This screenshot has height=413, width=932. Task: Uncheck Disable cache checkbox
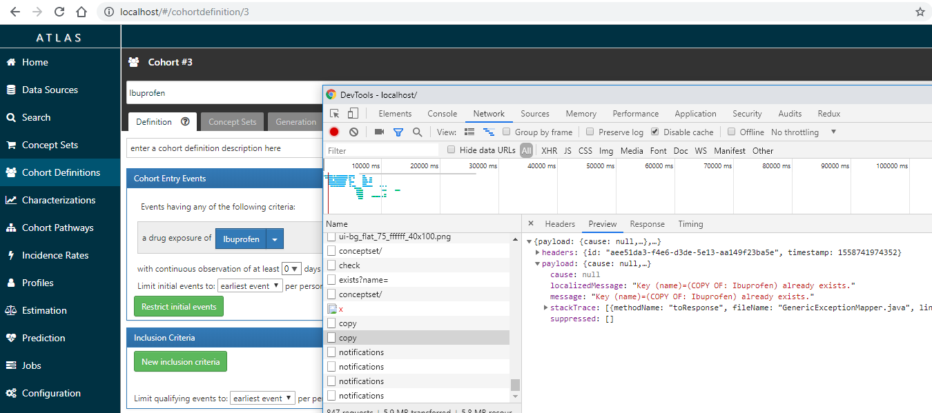coord(655,132)
